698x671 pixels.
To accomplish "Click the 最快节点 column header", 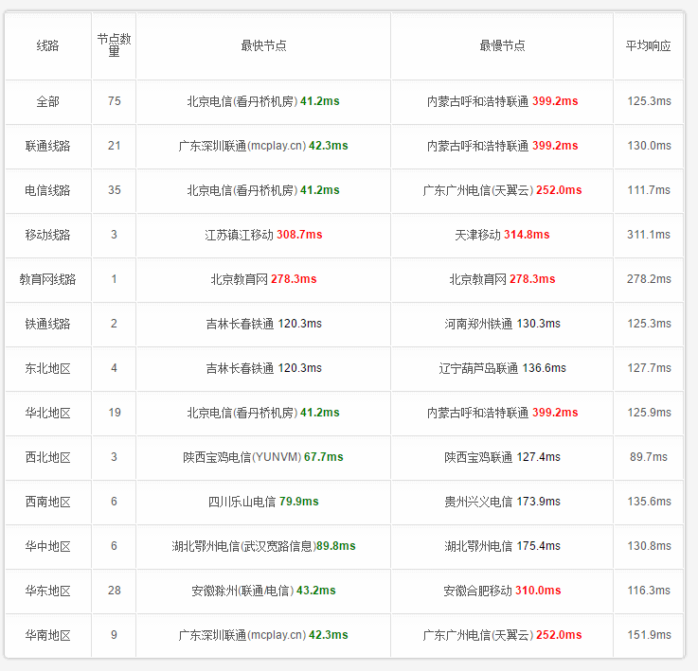I will [263, 45].
